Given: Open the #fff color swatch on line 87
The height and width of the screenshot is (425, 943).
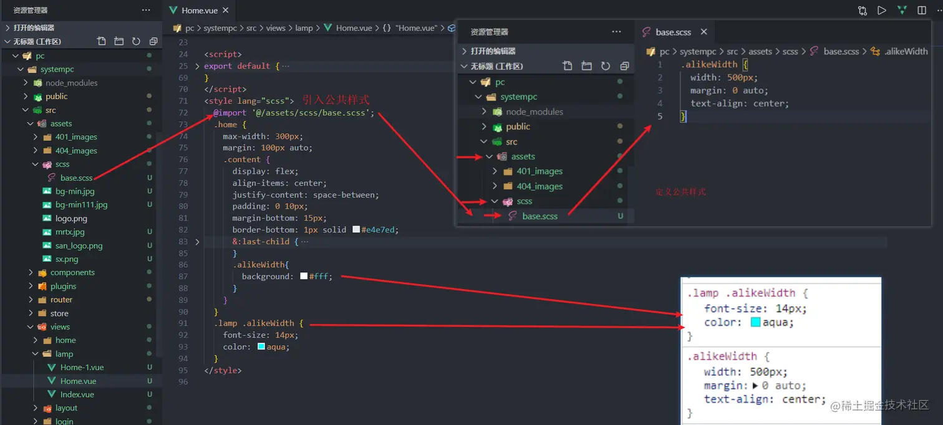Looking at the screenshot, I should [304, 277].
